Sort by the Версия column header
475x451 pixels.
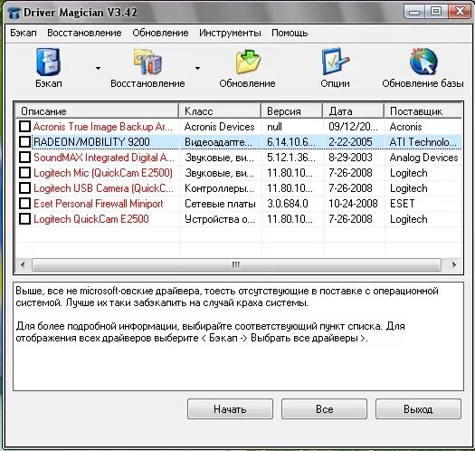pos(292,111)
